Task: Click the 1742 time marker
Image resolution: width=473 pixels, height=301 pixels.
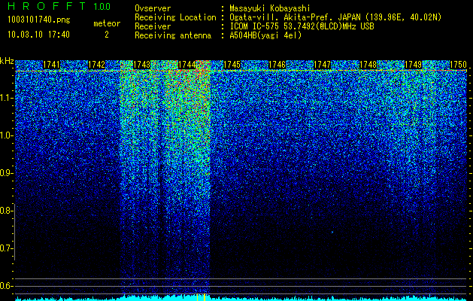Action: [96, 65]
